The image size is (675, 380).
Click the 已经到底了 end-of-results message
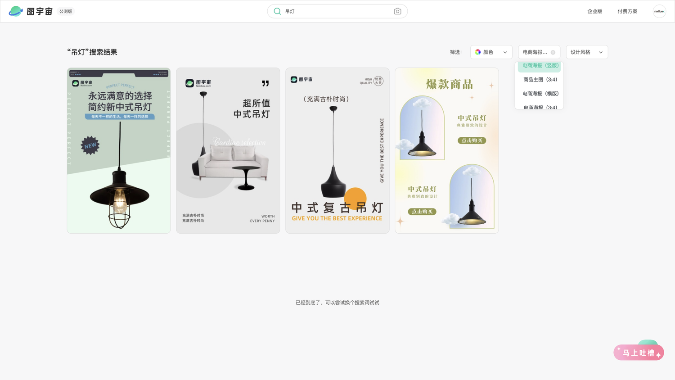click(x=337, y=303)
